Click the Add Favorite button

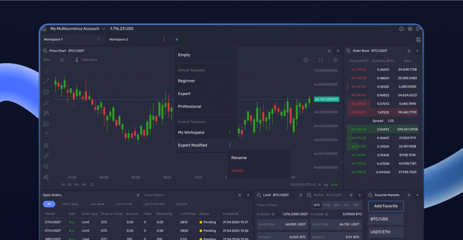click(386, 206)
